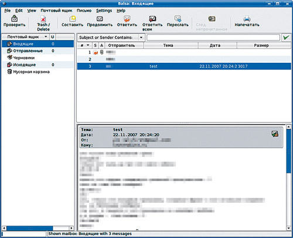Viewport: 293px width, 238px height.
Task: Click the window menu icon in title bar
Action: click(x=4, y=4)
